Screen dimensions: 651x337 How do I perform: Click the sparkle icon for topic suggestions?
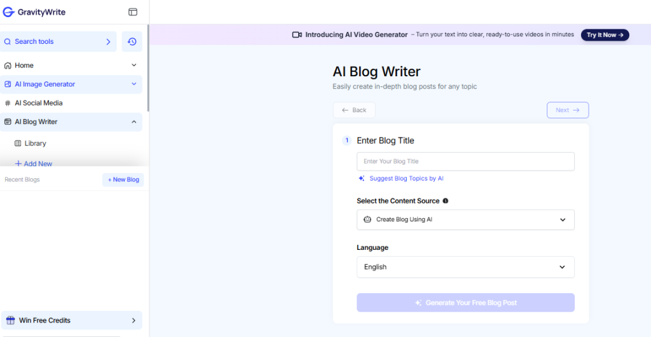tap(362, 179)
